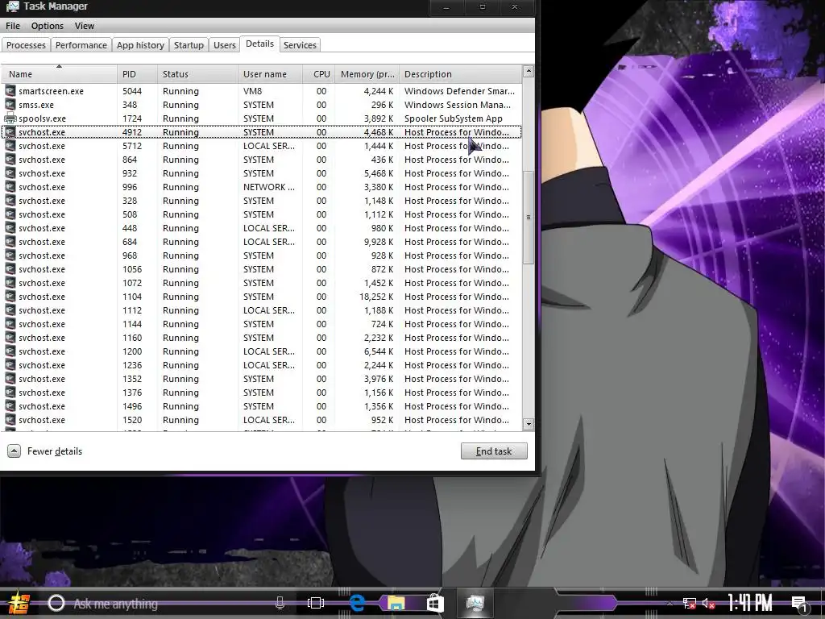Switch to the Users tab
Screen dimensions: 825x619
pyautogui.click(x=225, y=45)
